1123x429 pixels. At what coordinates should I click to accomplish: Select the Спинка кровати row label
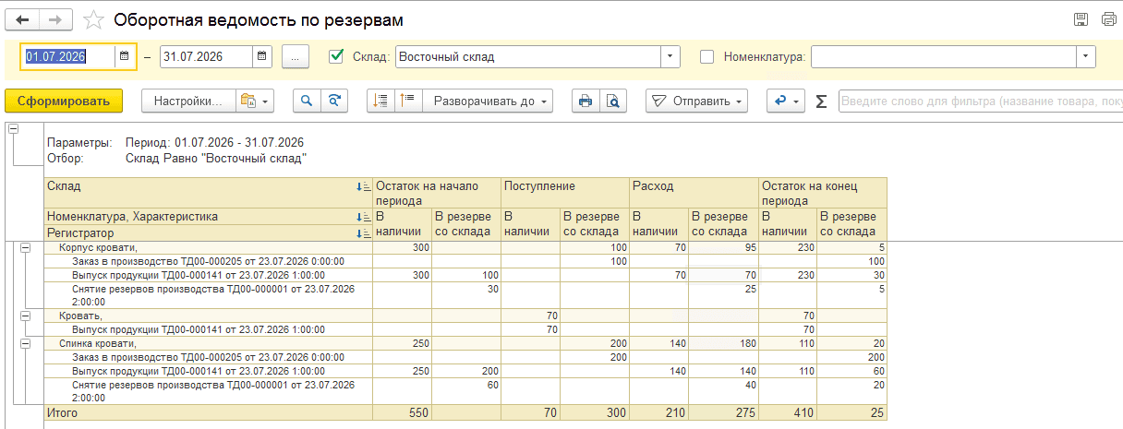pyautogui.click(x=97, y=343)
